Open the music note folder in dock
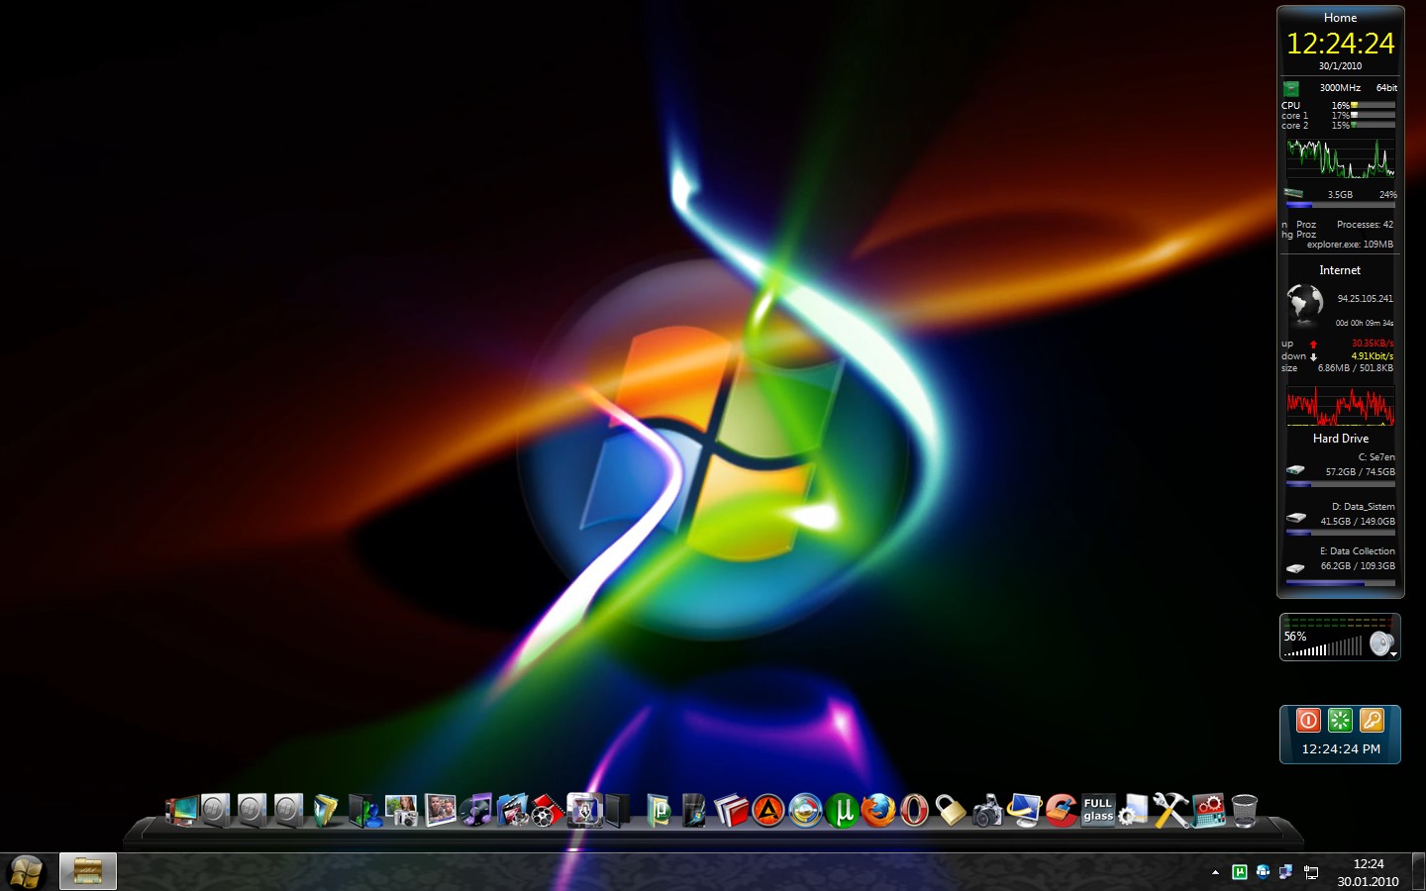 pos(476,810)
